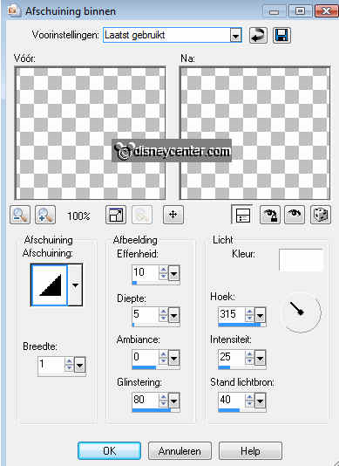339x466 pixels.
Task: Click the zoom in magnifier icon
Action: [45, 215]
